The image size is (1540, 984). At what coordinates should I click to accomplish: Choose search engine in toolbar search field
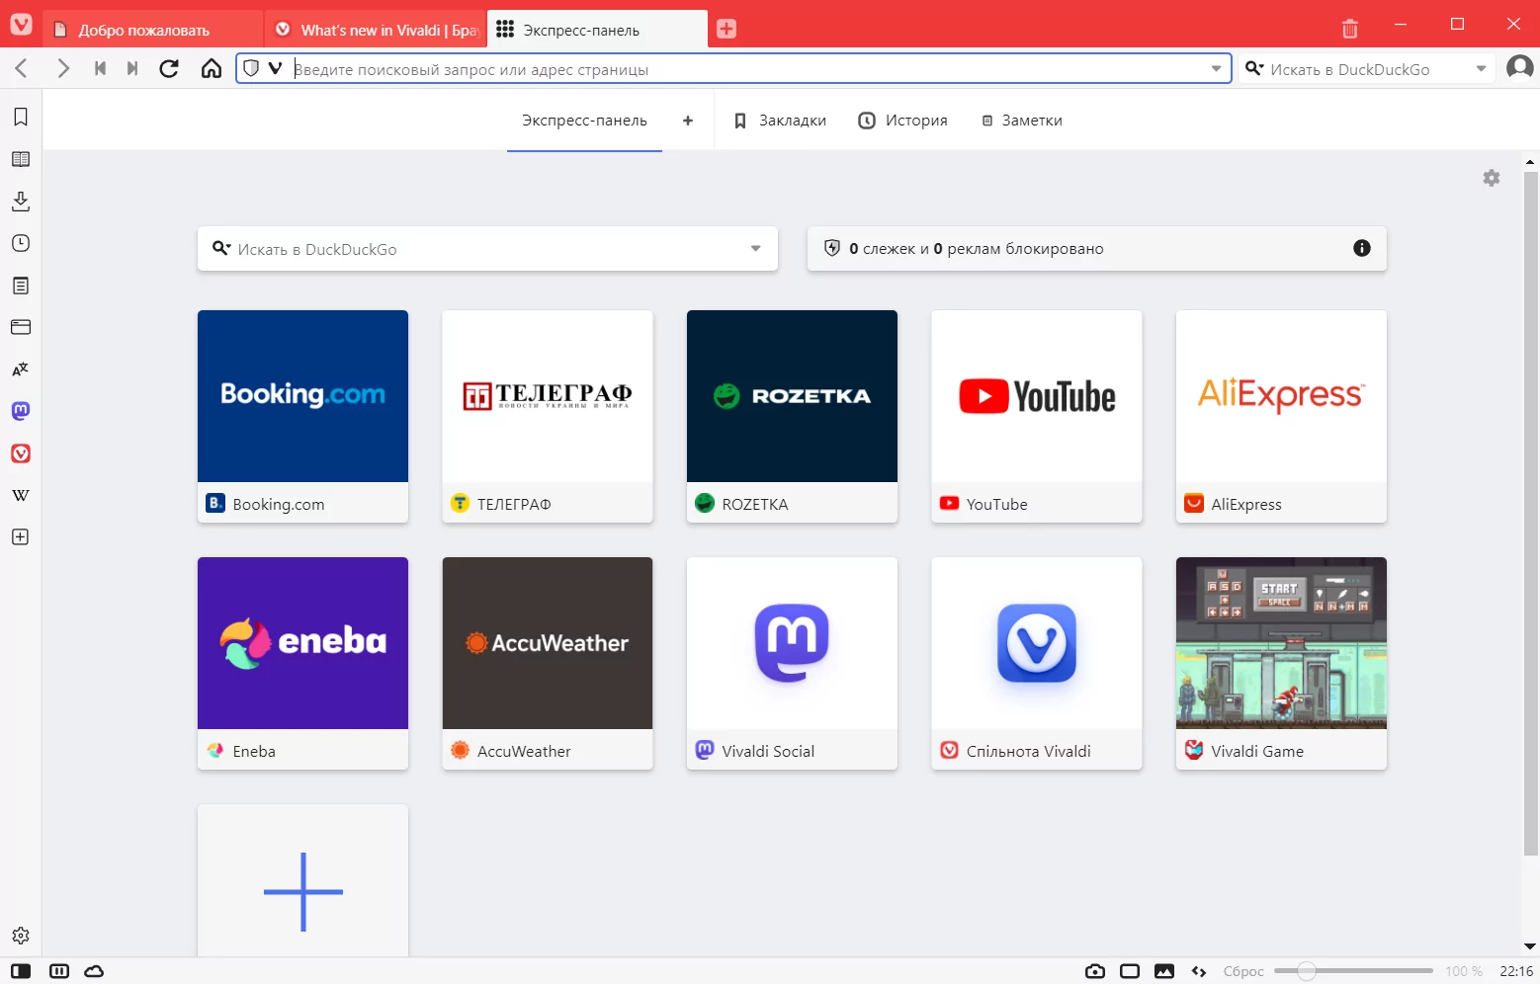[x=1254, y=68]
